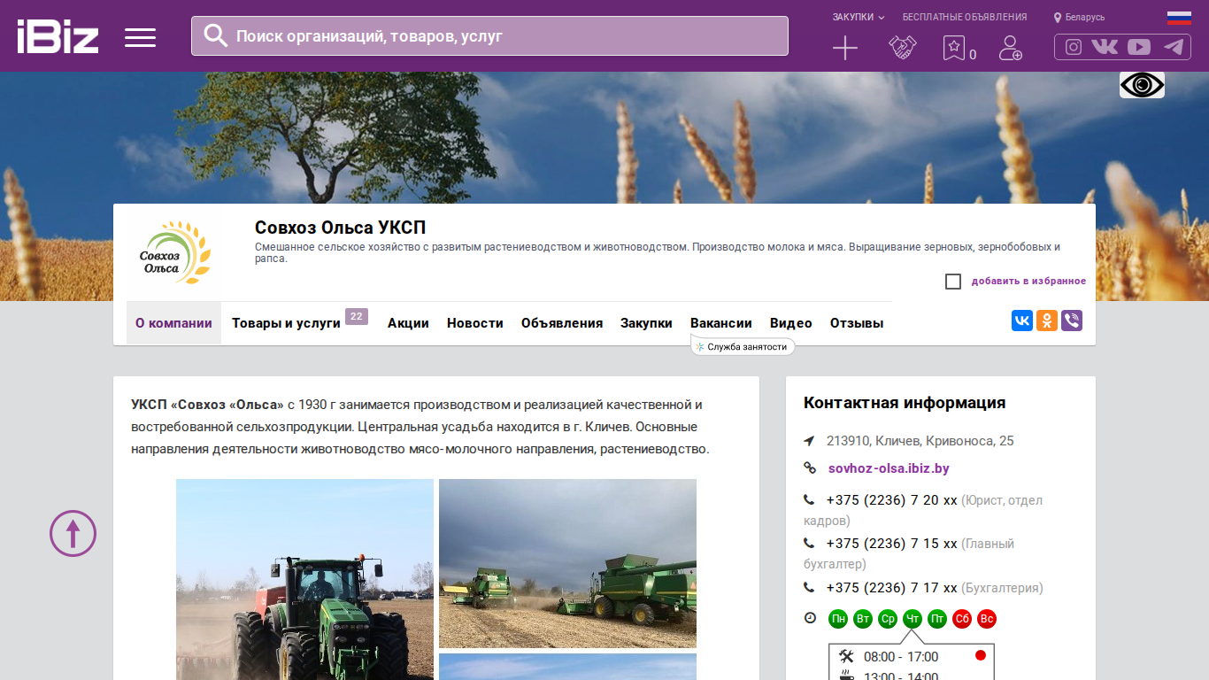Reveal phone +375 (2236) 7 15 xx

892,544
